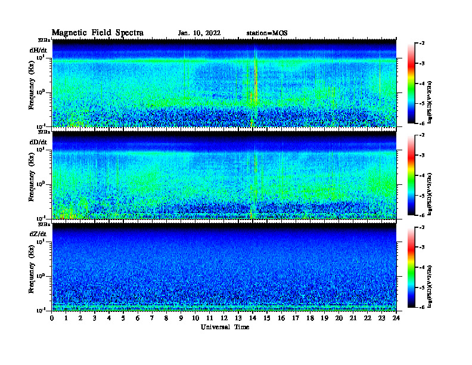This screenshot has width=472, height=365.
Task: Click the color bar beside dH/dt panel
Action: click(411, 83)
